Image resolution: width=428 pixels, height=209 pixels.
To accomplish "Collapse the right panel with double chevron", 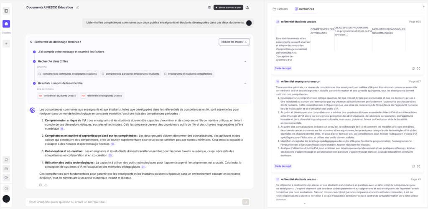I will 423,6.
